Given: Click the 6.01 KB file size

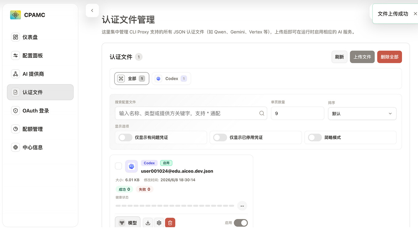Looking at the screenshot, I should 132,180.
